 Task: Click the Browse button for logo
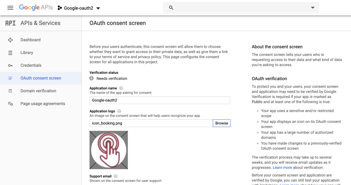tap(221, 123)
